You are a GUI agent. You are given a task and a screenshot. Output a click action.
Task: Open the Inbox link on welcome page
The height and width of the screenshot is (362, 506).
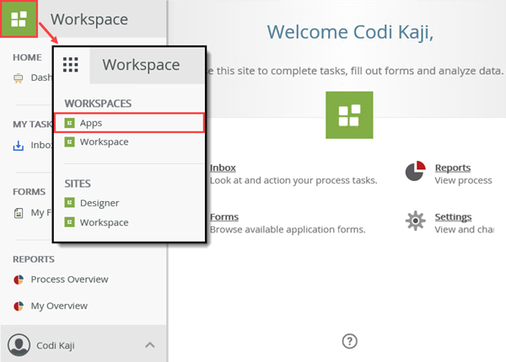click(223, 168)
